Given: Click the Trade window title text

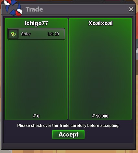Looking at the screenshot, I should [x=34, y=9].
